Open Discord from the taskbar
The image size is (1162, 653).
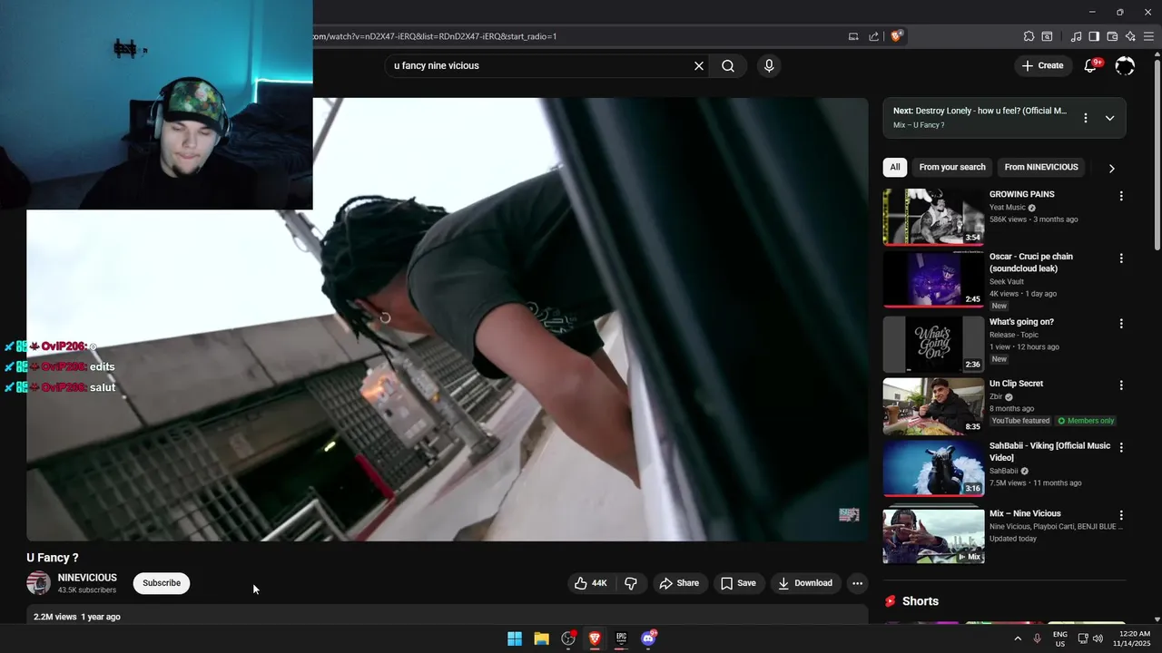tap(648, 638)
